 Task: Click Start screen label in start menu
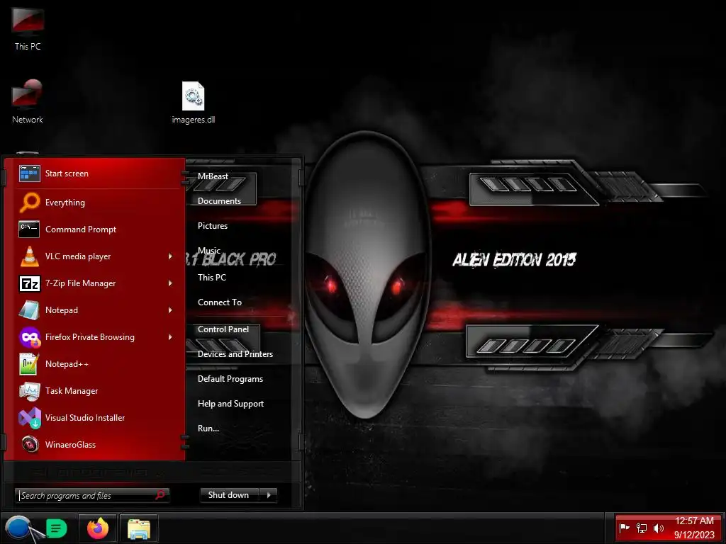pos(67,174)
